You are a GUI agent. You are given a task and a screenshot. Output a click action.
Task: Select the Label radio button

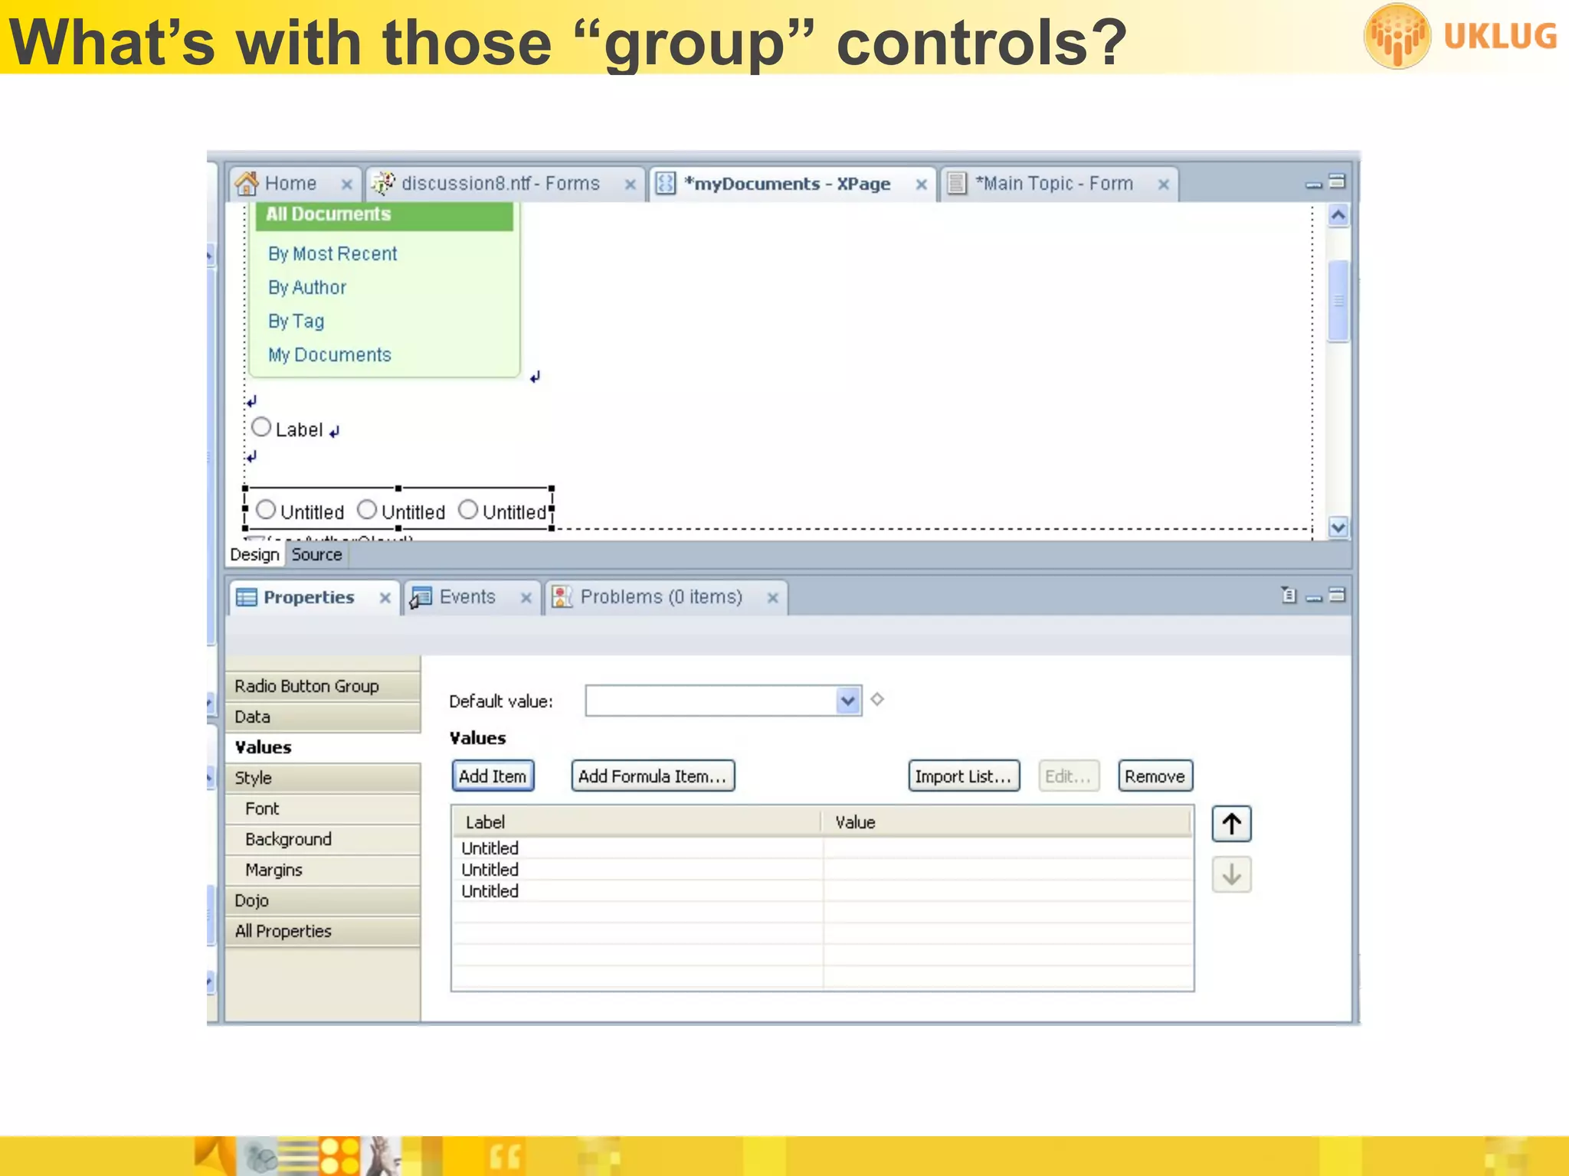[x=261, y=427]
